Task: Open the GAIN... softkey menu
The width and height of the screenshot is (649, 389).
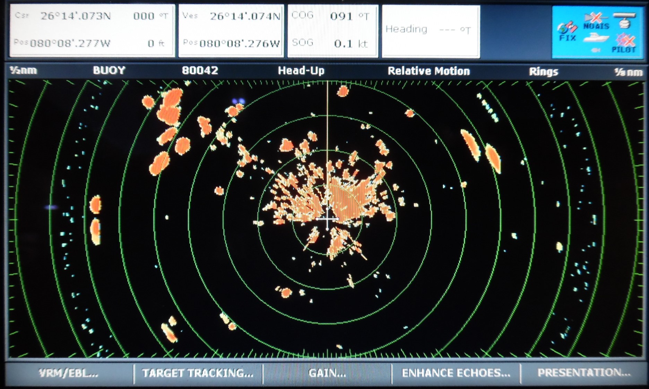Action: (x=327, y=373)
